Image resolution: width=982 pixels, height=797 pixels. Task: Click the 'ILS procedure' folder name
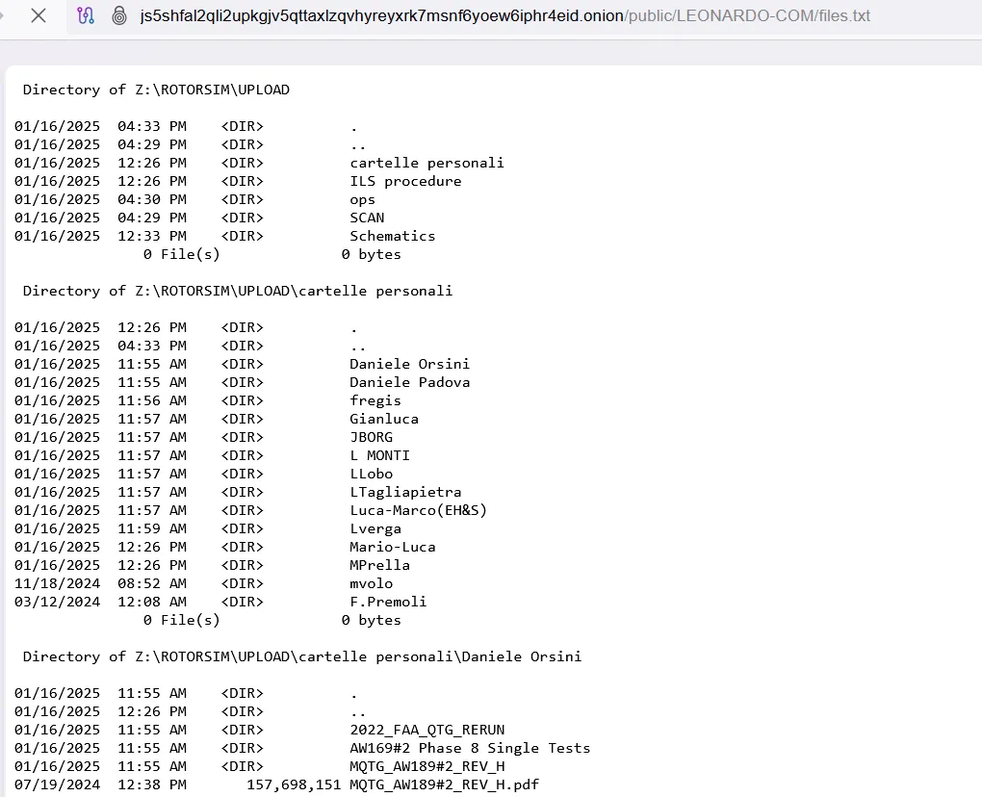pyautogui.click(x=405, y=181)
